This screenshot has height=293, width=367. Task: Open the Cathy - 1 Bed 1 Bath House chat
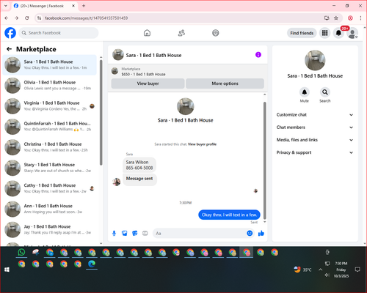49,188
